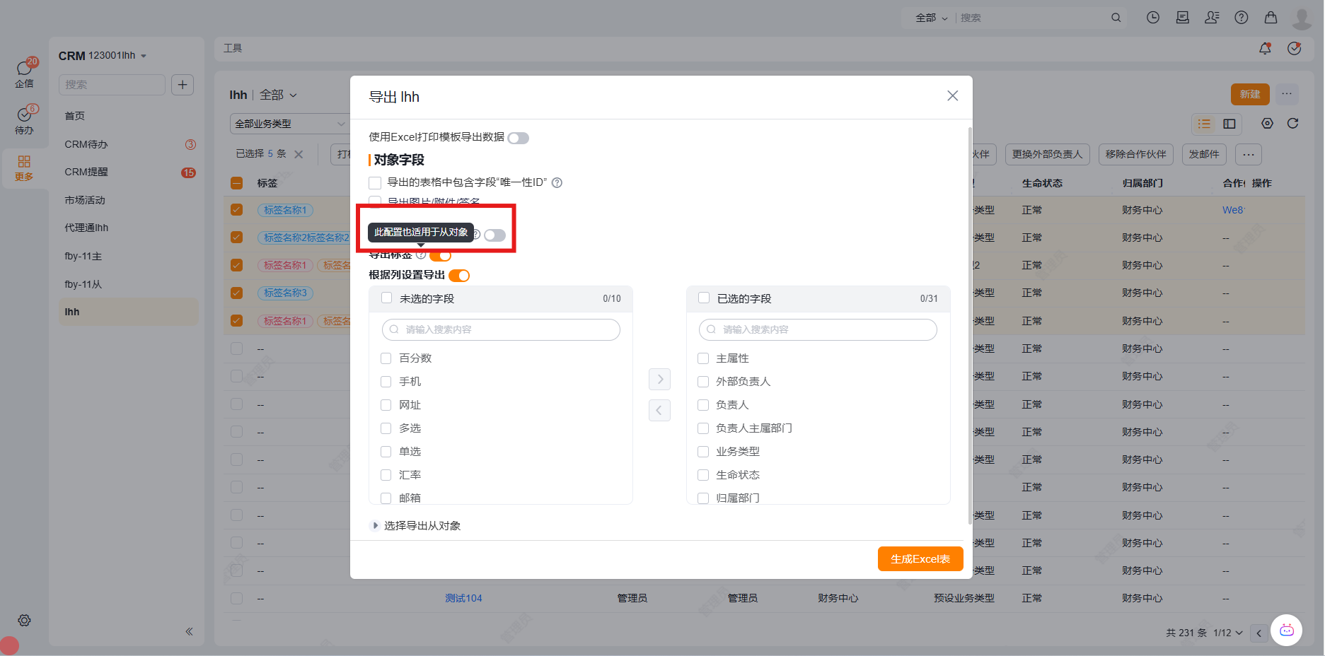Move selected fields left with the arrow
The width and height of the screenshot is (1325, 656).
660,410
